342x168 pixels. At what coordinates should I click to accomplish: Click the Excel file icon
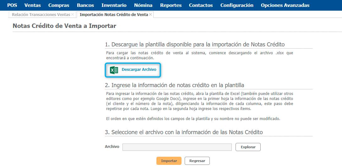pyautogui.click(x=114, y=70)
